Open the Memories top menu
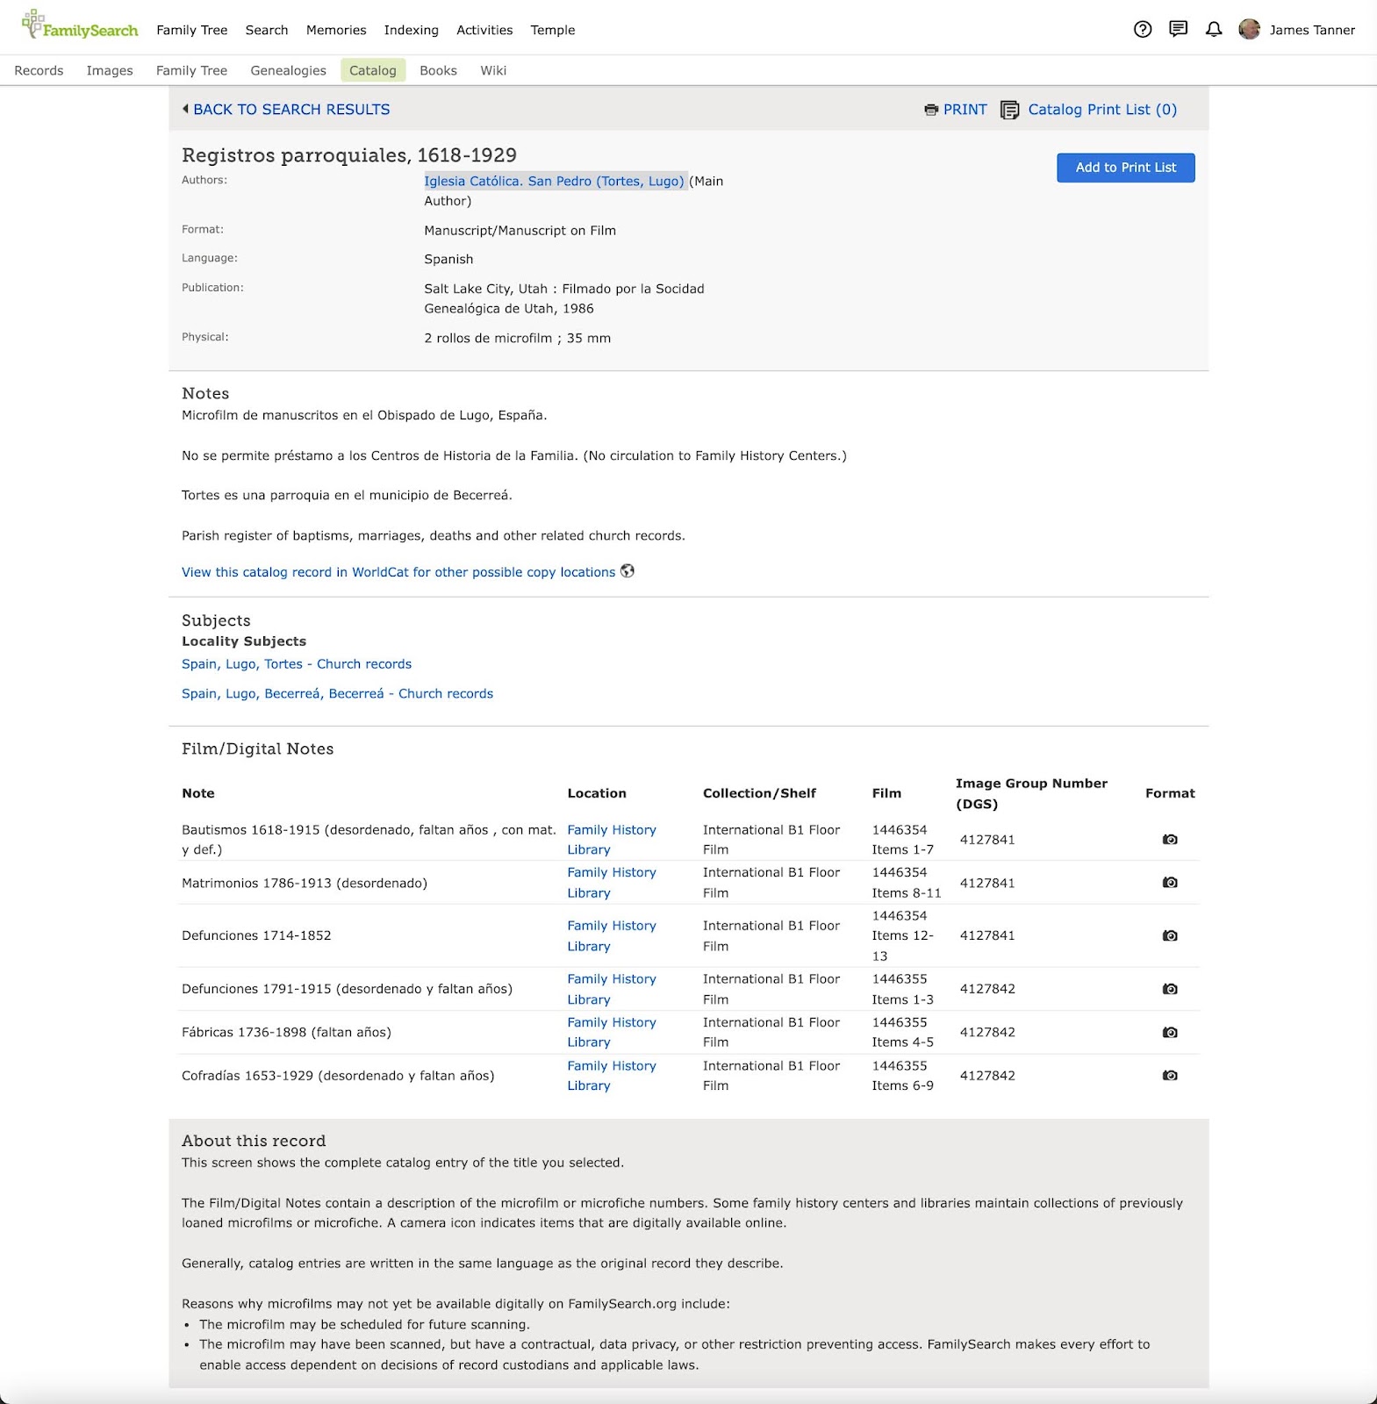Image resolution: width=1377 pixels, height=1404 pixels. tap(336, 30)
